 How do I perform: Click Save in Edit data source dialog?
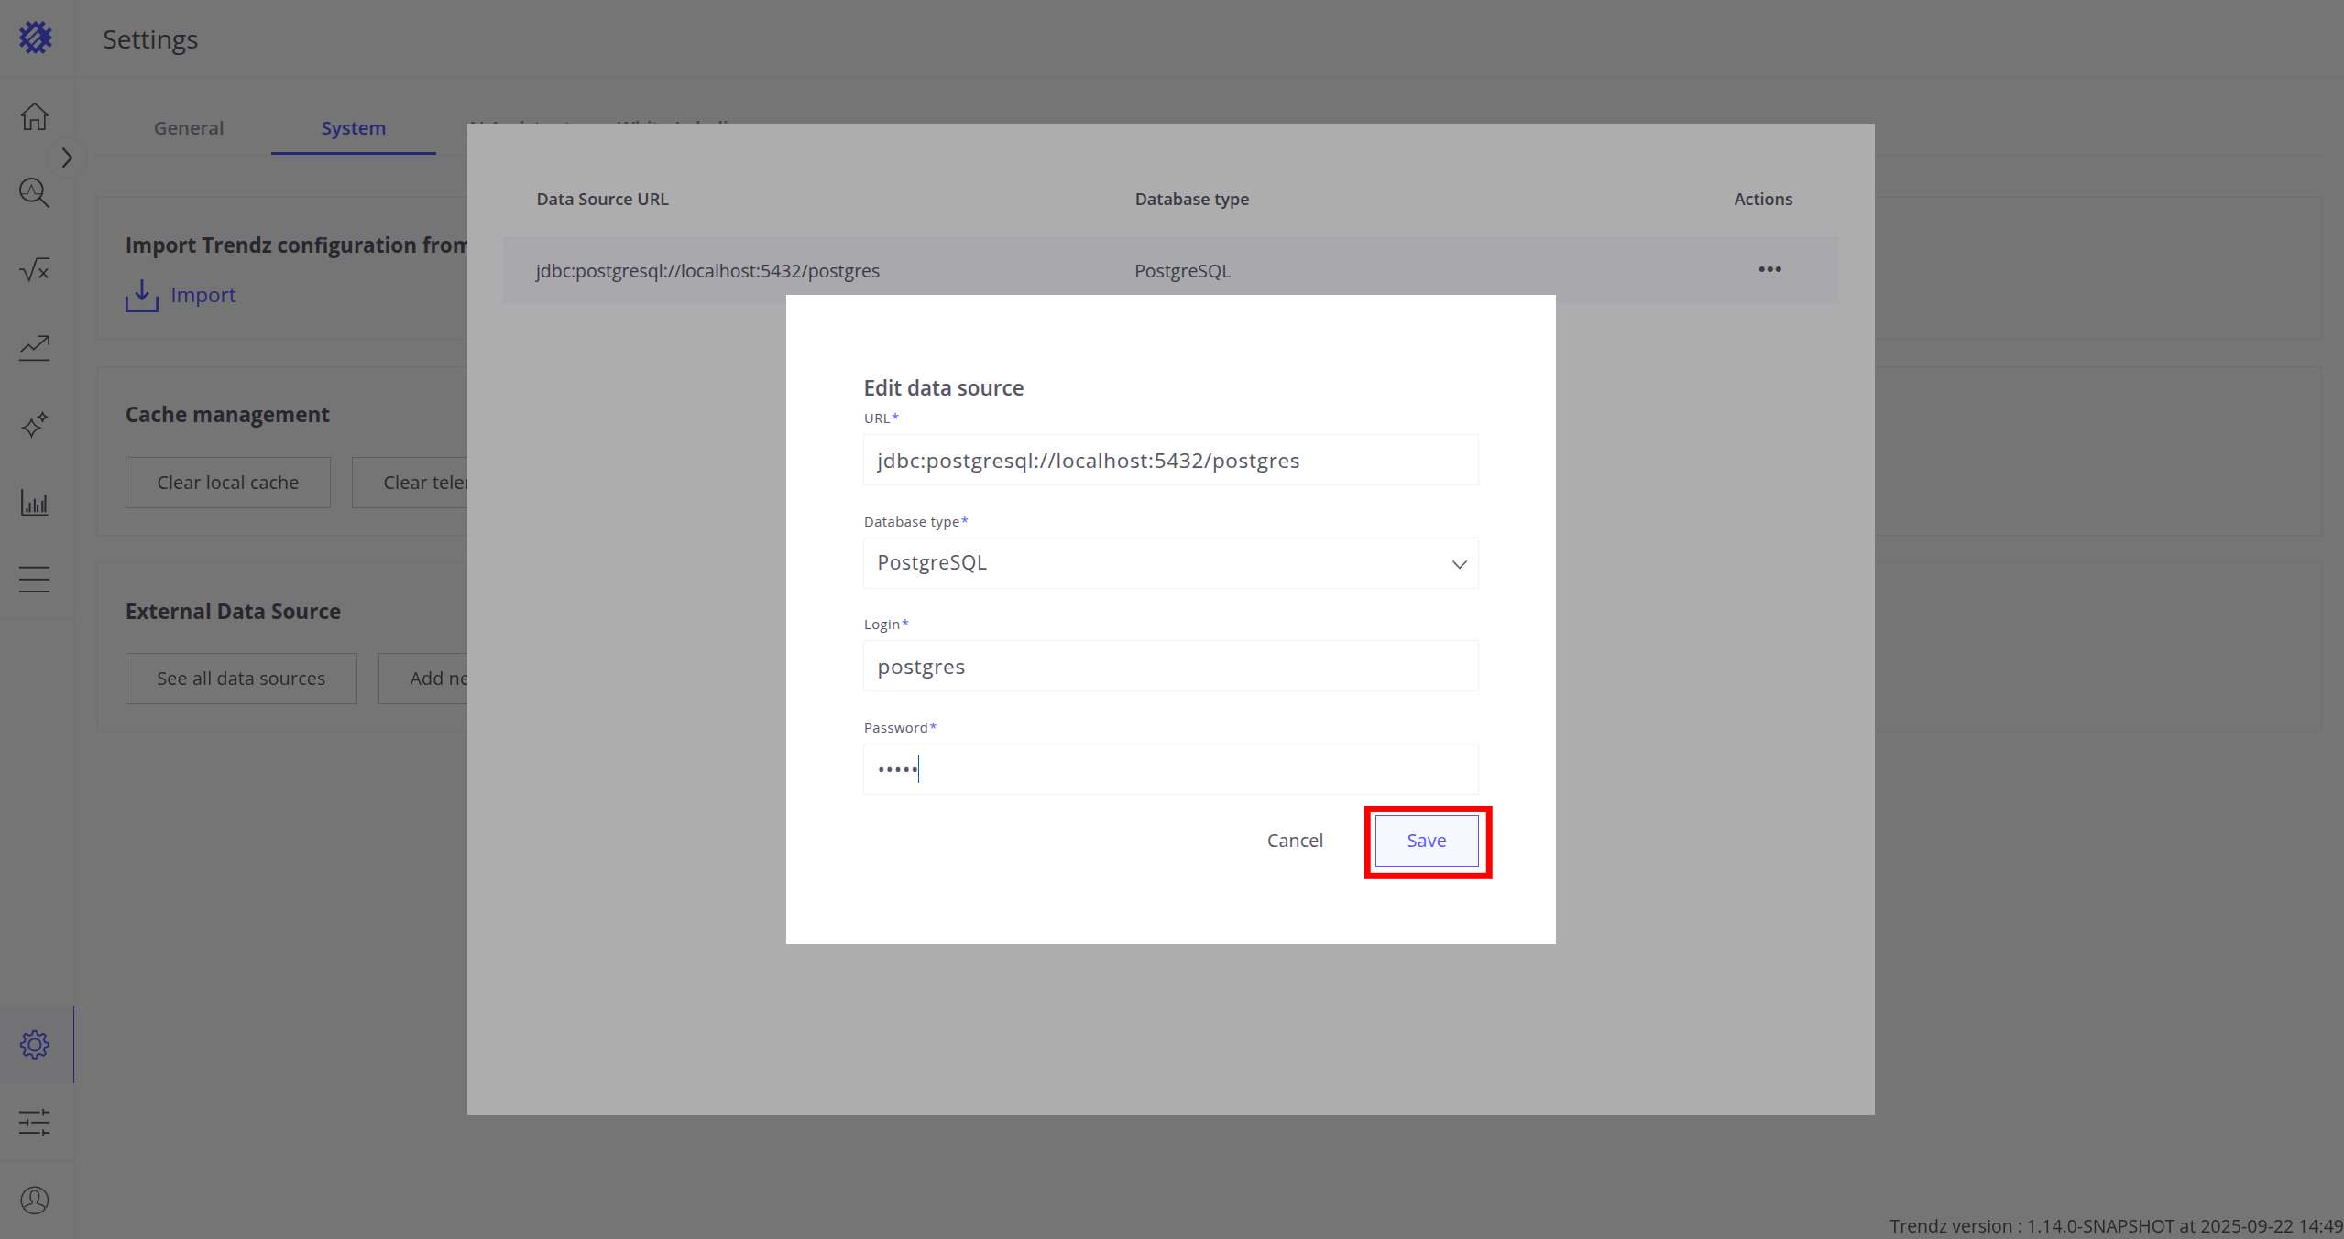[1426, 841]
